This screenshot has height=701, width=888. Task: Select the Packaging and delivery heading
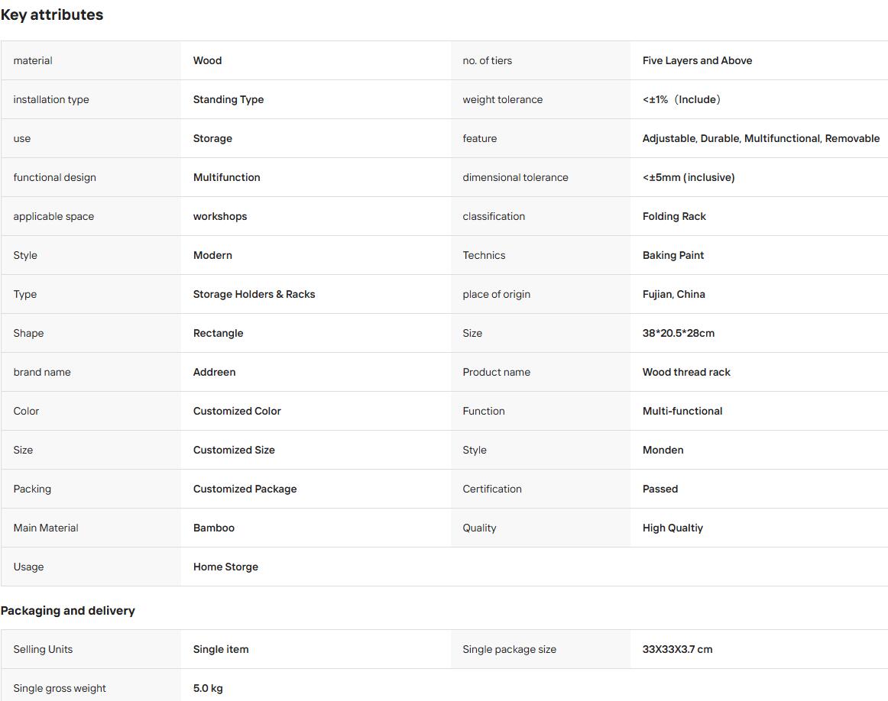tap(67, 610)
